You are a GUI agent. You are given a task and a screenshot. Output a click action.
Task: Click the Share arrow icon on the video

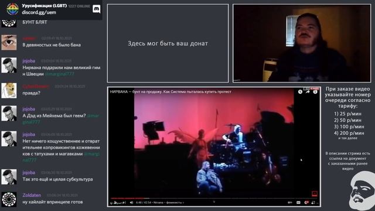[308, 91]
